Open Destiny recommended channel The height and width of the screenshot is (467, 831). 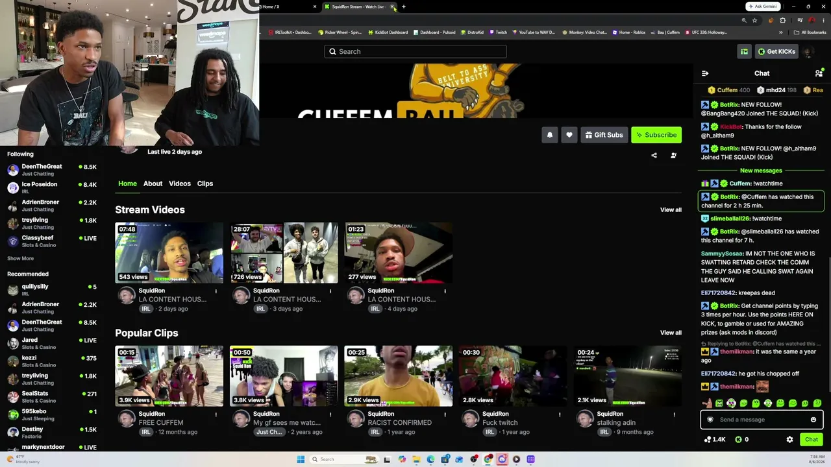point(52,432)
